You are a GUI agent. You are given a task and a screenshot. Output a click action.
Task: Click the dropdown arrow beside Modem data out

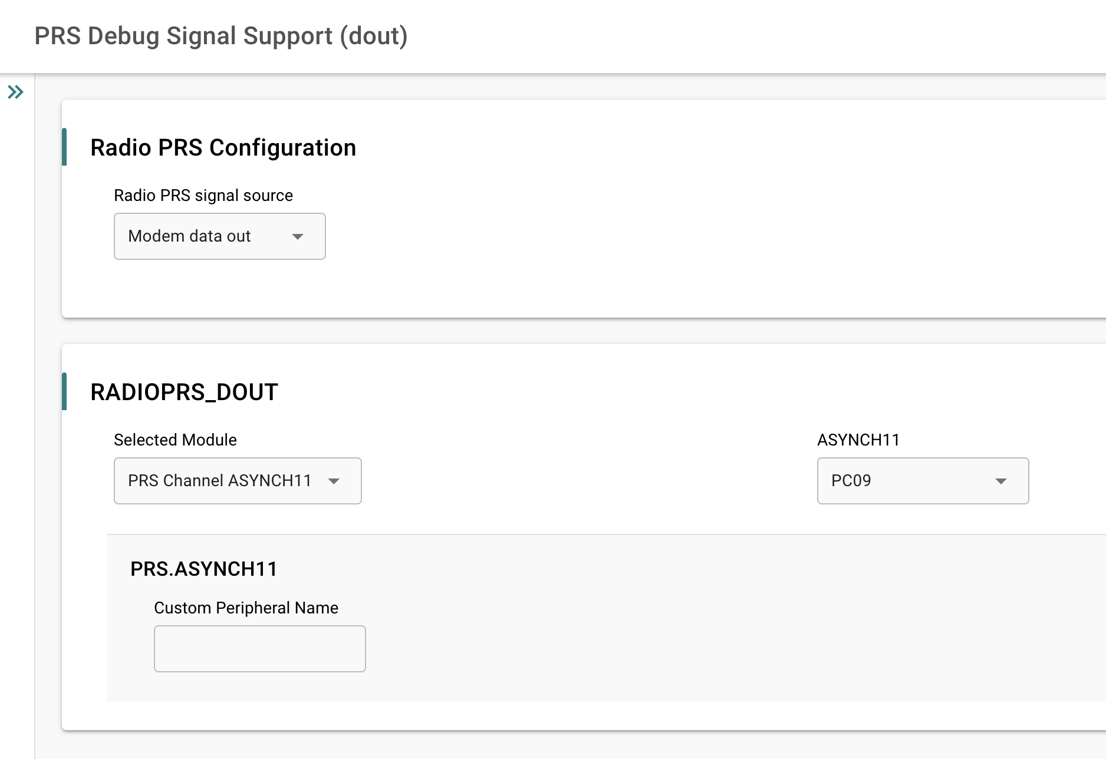(x=298, y=236)
